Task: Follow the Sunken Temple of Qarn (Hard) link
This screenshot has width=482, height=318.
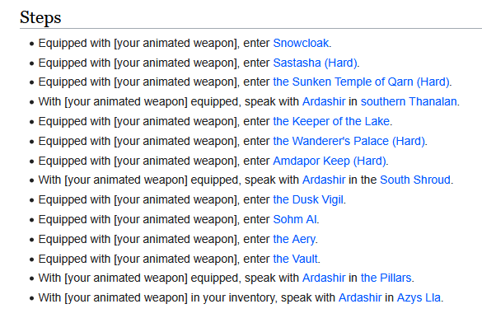Action: tap(361, 82)
